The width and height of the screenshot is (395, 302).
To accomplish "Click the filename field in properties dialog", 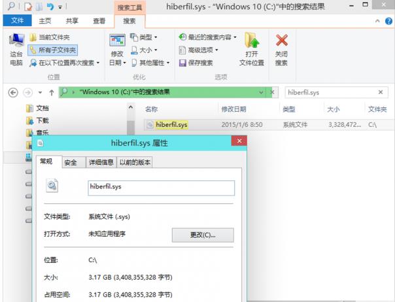I will [162, 188].
